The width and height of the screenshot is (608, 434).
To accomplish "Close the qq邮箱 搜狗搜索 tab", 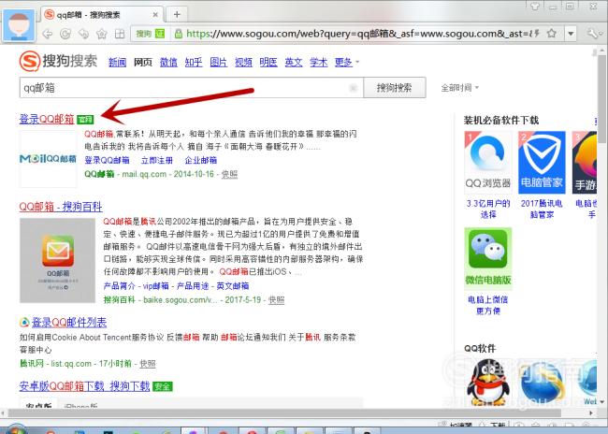I will pyautogui.click(x=155, y=15).
